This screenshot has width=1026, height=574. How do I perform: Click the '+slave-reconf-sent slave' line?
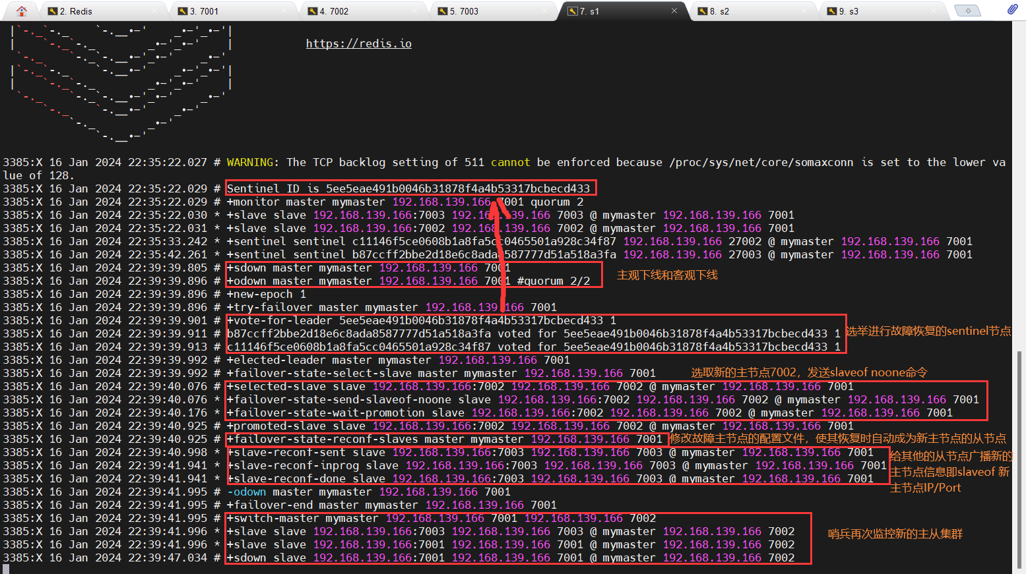pyautogui.click(x=550, y=452)
